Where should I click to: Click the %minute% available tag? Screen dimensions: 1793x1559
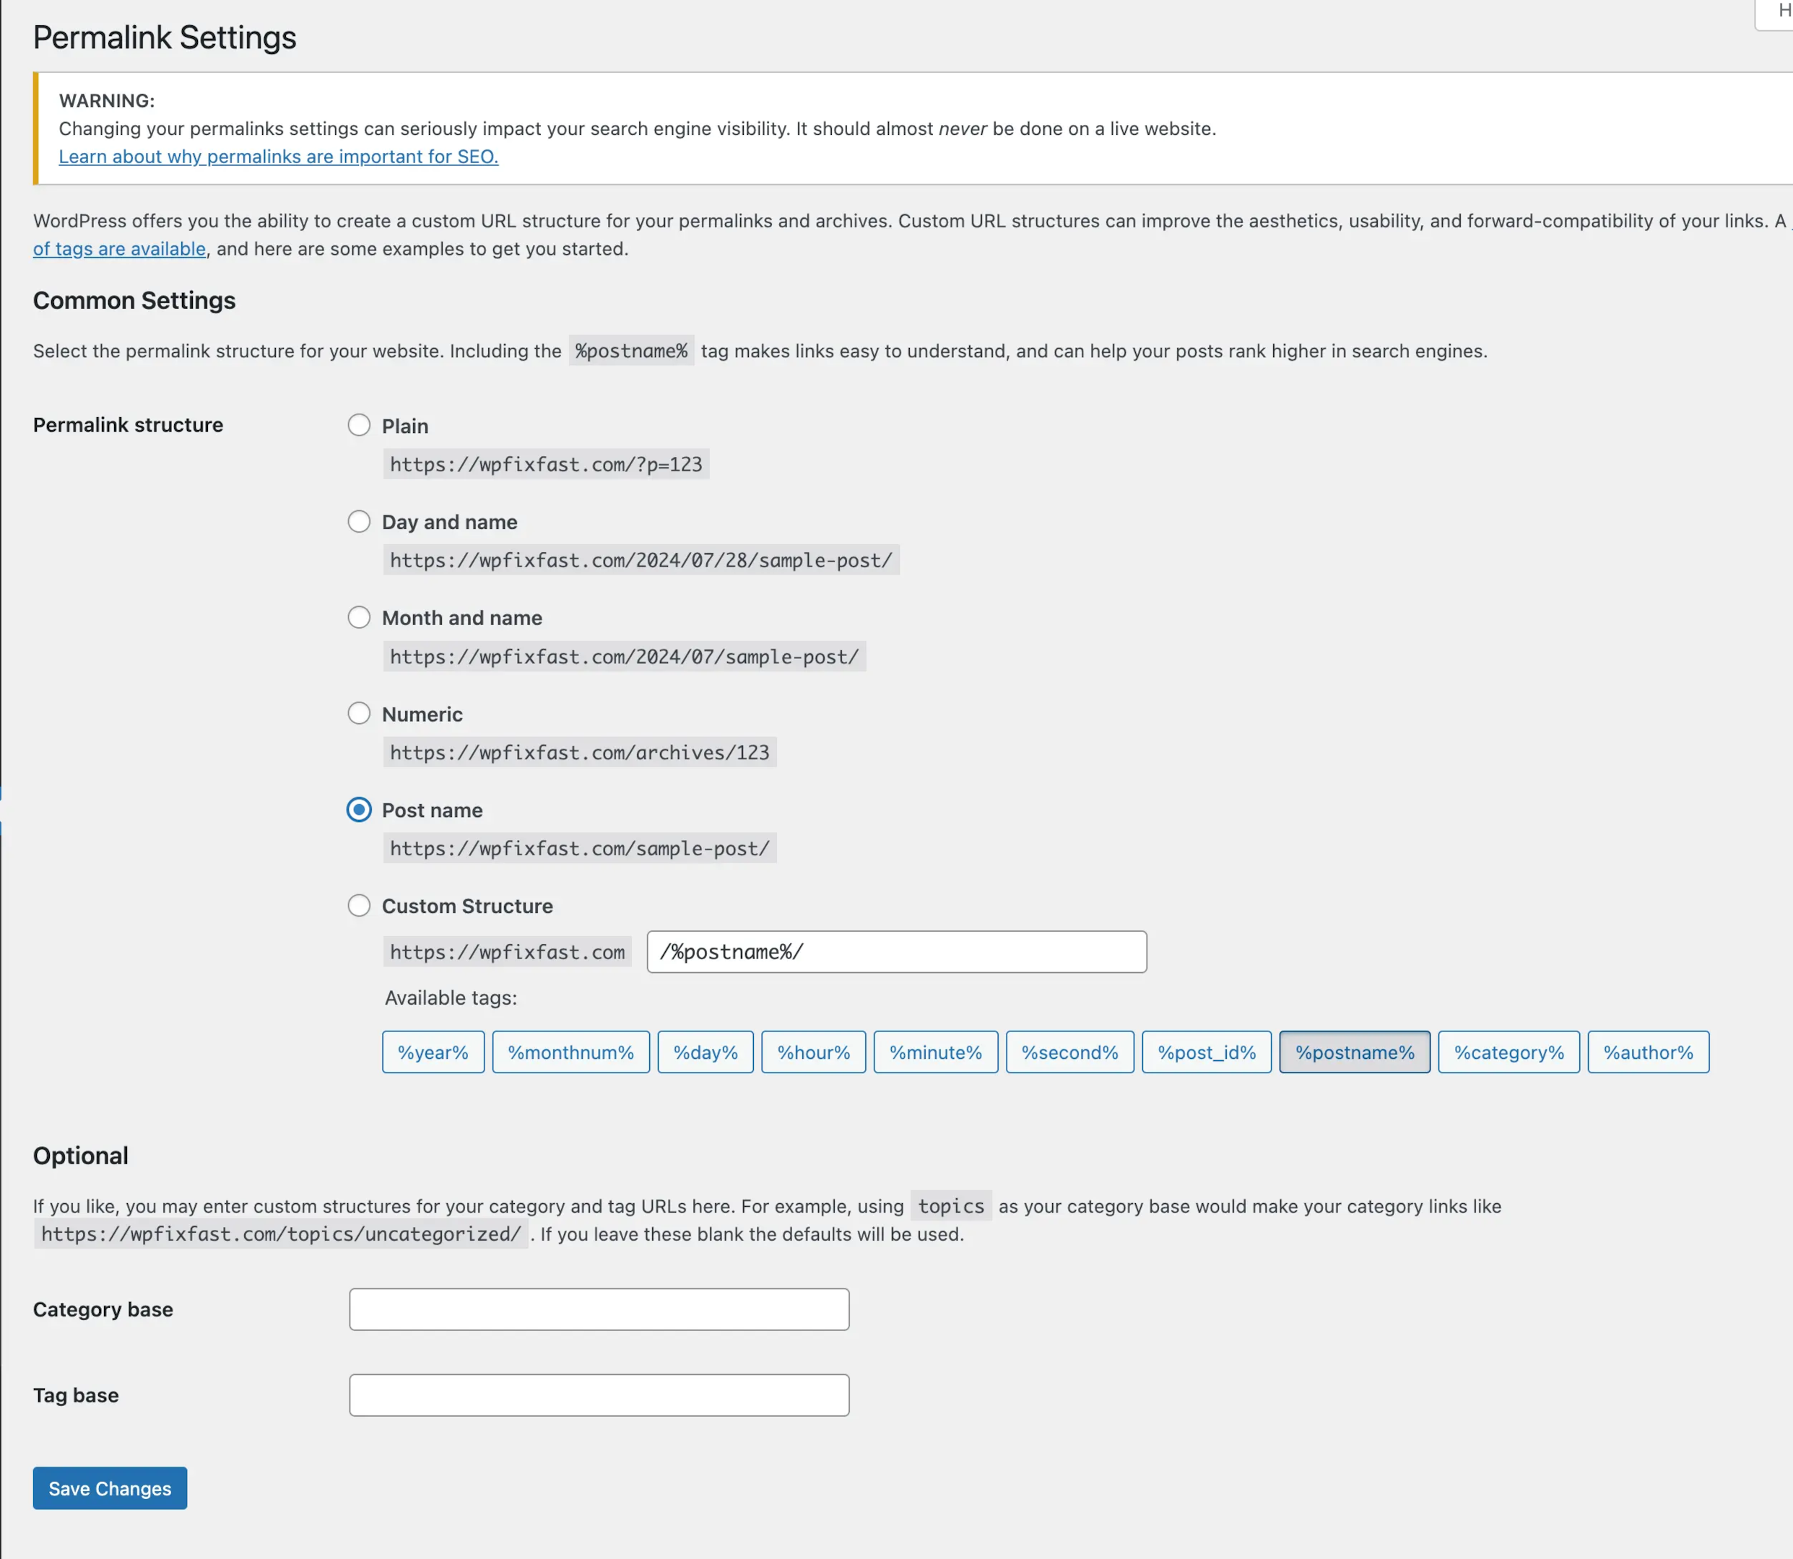pyautogui.click(x=934, y=1052)
